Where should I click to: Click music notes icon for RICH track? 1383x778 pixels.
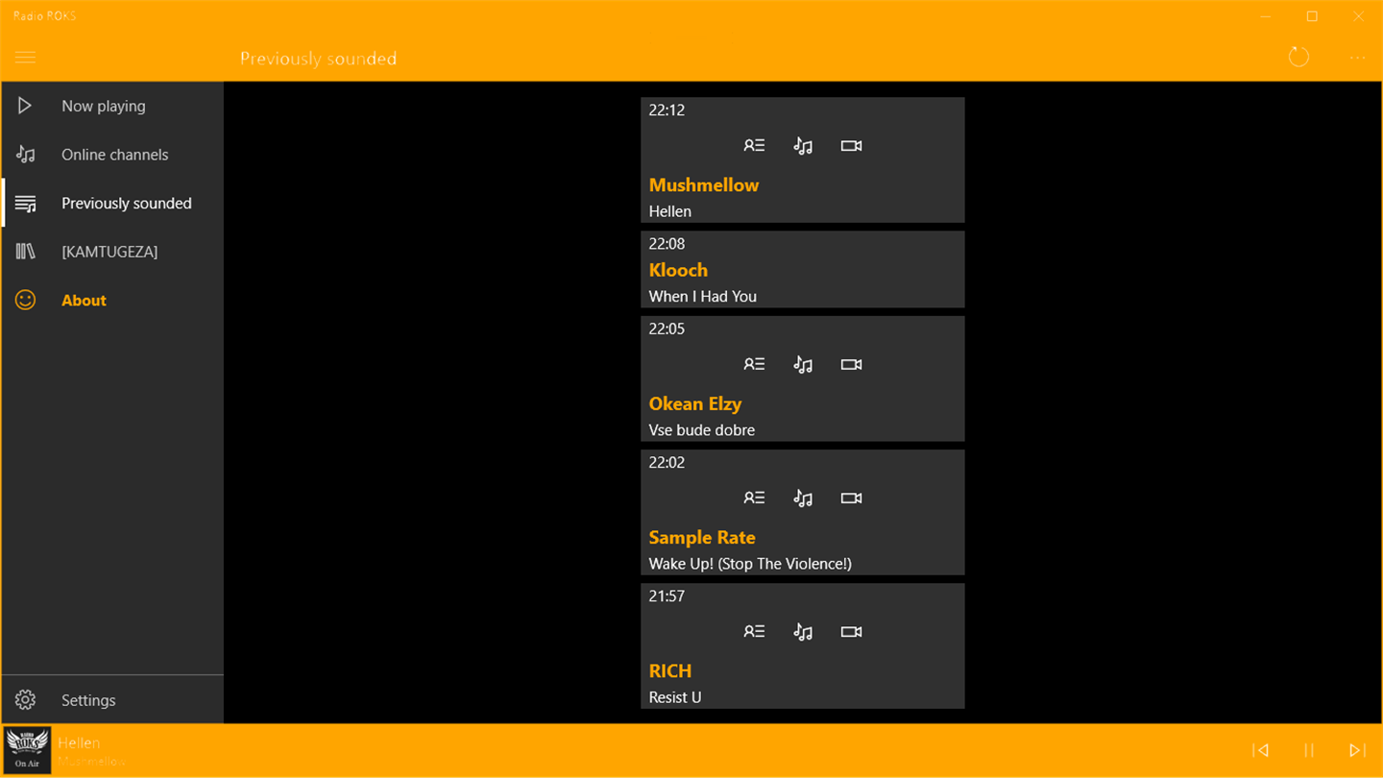[803, 632]
